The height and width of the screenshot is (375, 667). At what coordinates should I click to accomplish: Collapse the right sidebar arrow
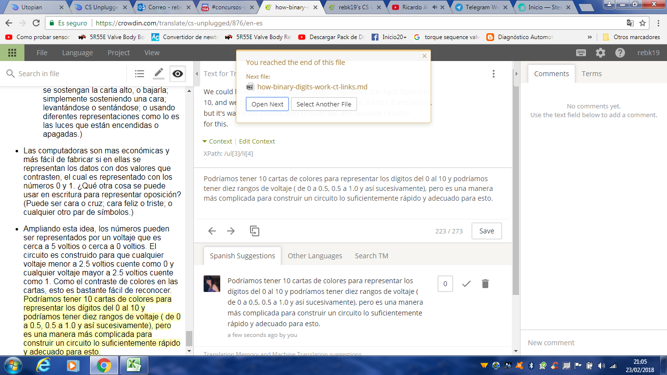point(516,74)
